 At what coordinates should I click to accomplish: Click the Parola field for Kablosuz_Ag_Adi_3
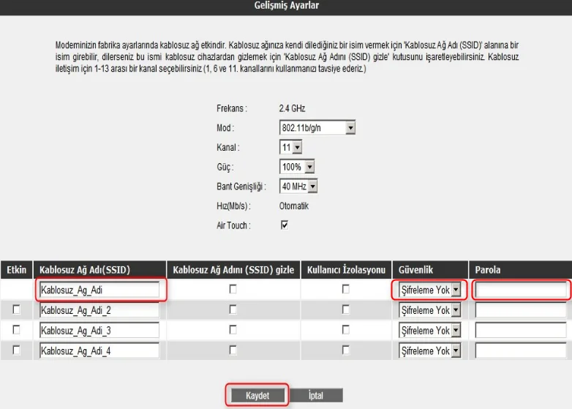coord(521,331)
